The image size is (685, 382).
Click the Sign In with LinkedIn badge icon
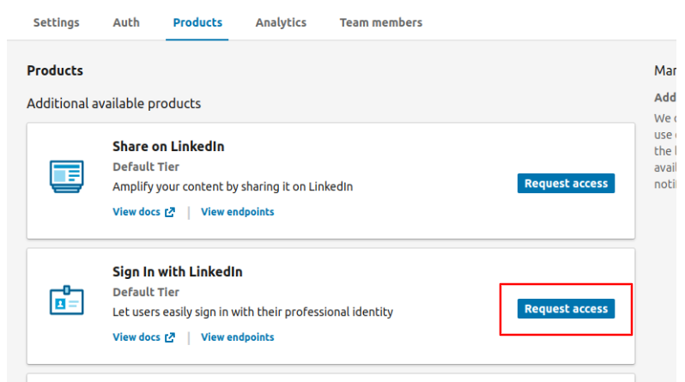point(66,302)
